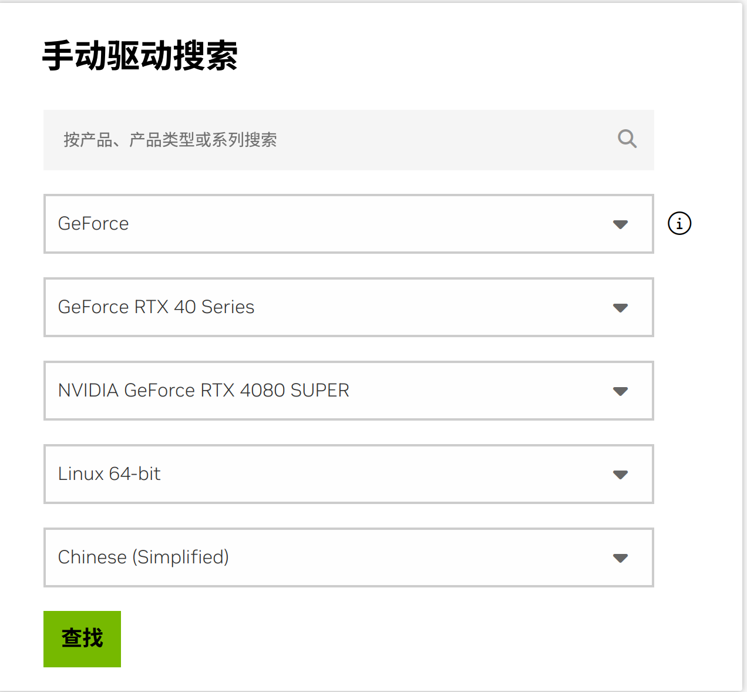Select the GeForce RTX 40 Series field
The image size is (747, 692).
pyautogui.click(x=349, y=308)
